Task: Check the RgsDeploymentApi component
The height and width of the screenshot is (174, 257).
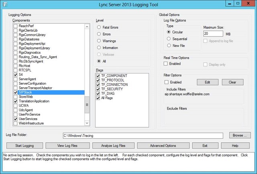Action: point(16,44)
